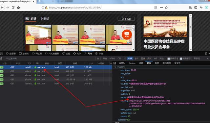
Task: Click the undo arrow toolbar icon
Action: pyautogui.click(x=201, y=8)
